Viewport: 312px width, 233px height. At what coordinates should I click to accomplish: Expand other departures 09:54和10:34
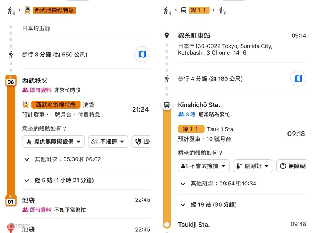[218, 183]
